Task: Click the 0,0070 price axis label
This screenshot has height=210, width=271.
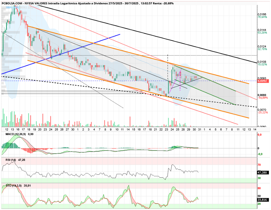Action: click(262, 110)
